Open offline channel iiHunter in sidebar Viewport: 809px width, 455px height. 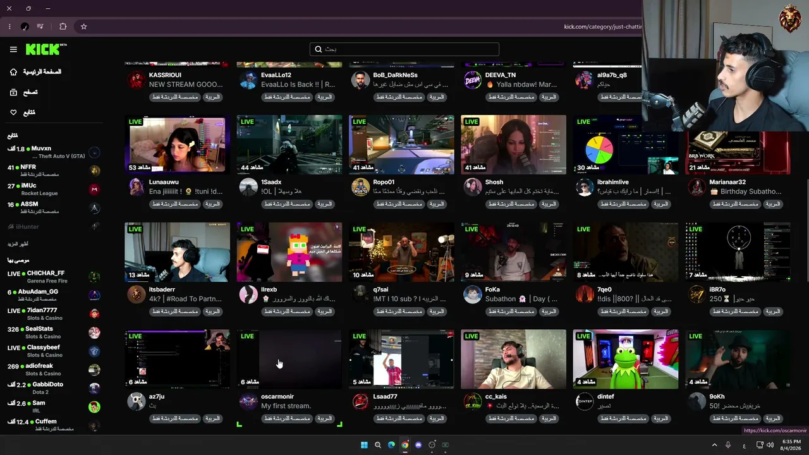click(54, 226)
